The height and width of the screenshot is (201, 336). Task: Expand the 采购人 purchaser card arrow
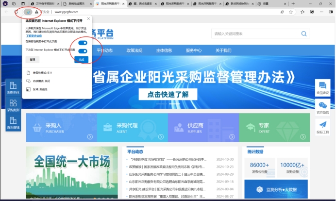click(x=89, y=135)
